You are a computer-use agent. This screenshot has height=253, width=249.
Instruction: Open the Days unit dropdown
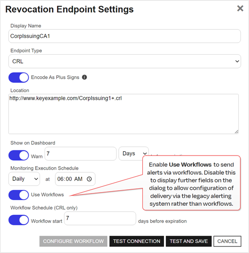(x=133, y=154)
